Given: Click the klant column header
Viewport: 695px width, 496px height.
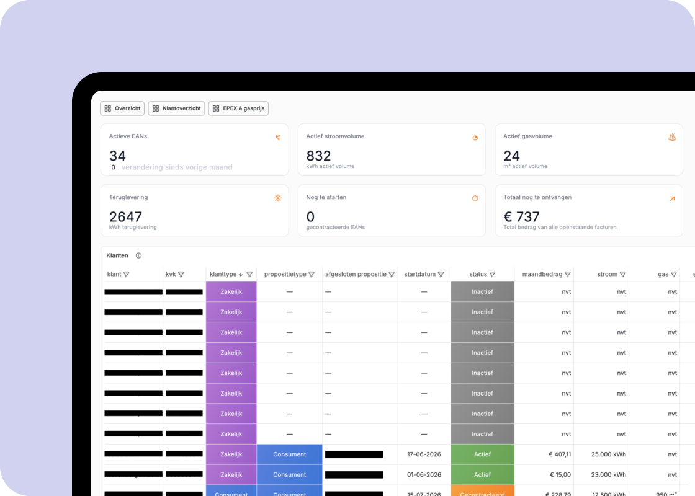Looking at the screenshot, I should tap(114, 275).
